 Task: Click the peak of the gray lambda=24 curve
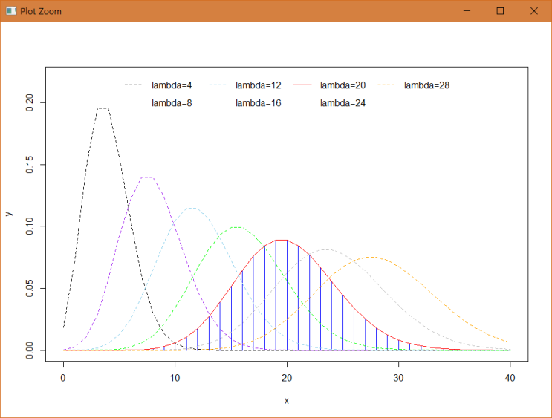[326, 249]
